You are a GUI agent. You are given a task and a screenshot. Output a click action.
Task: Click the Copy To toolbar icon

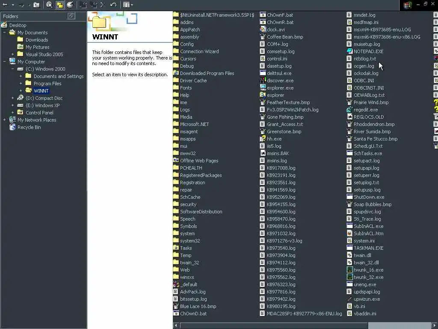94,5
